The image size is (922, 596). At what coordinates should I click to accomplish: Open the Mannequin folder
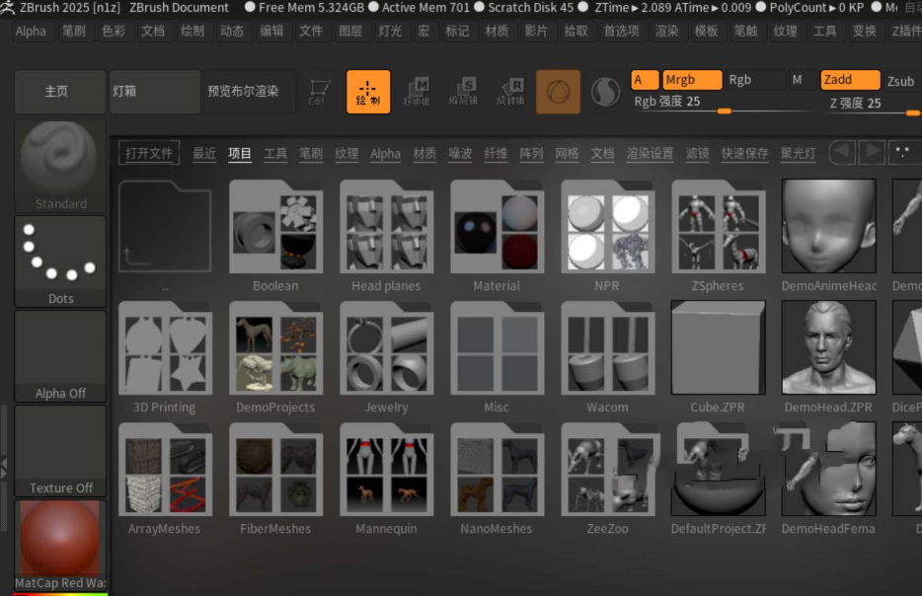[386, 479]
